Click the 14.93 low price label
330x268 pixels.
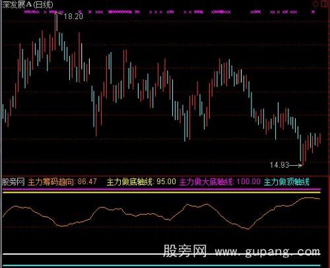coord(279,165)
